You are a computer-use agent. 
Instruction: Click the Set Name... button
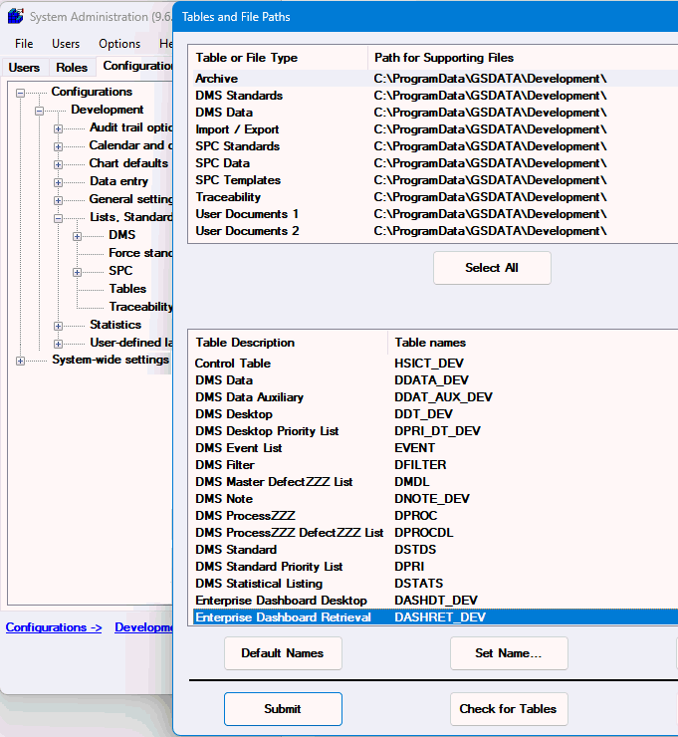tap(509, 653)
